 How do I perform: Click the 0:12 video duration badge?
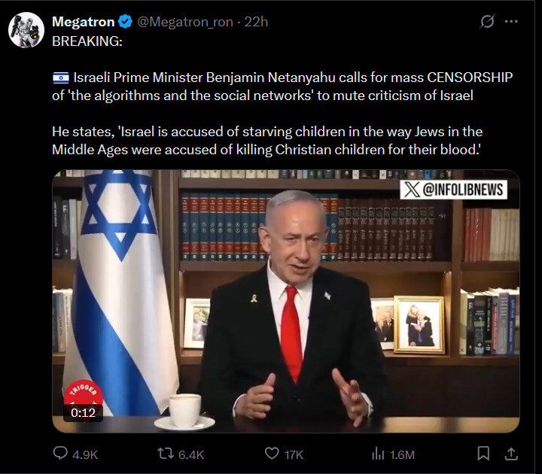click(x=83, y=412)
